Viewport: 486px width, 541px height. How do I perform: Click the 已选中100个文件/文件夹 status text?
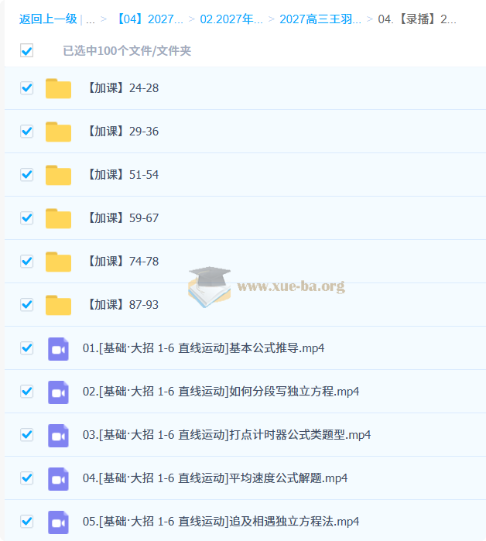tap(127, 51)
